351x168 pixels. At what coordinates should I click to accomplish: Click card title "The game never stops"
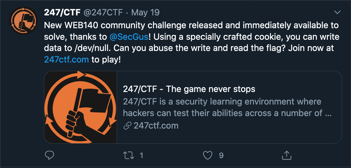(x=189, y=89)
